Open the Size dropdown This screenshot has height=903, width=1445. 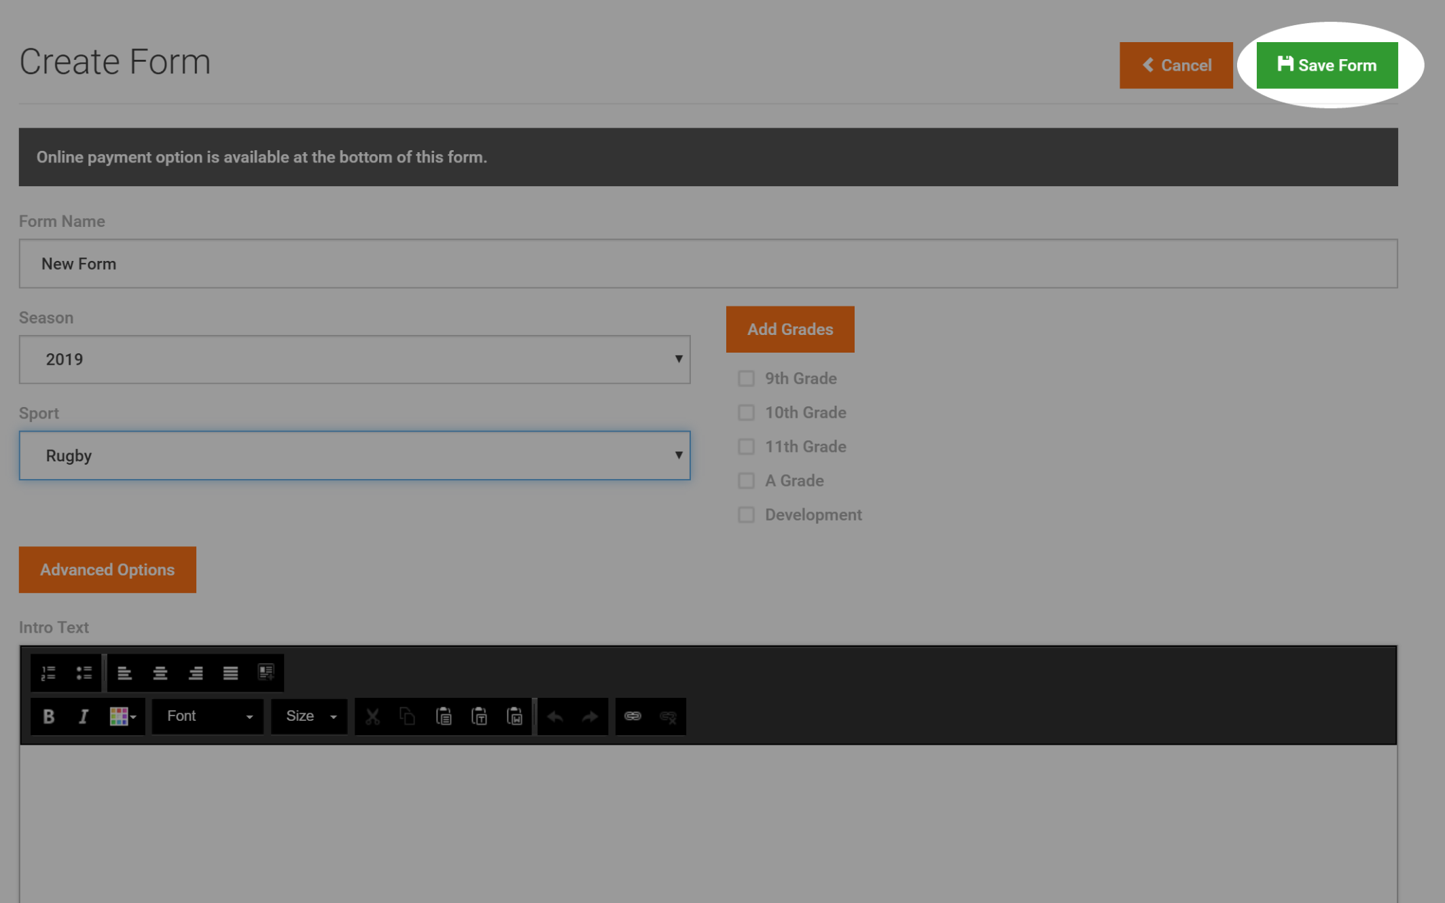pos(309,716)
